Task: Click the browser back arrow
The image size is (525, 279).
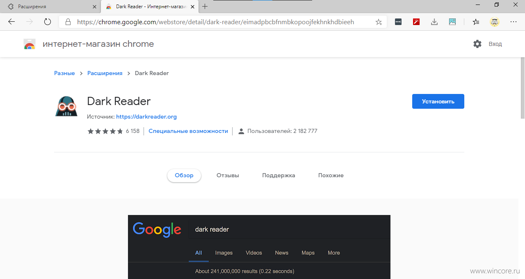Action: pyautogui.click(x=11, y=22)
